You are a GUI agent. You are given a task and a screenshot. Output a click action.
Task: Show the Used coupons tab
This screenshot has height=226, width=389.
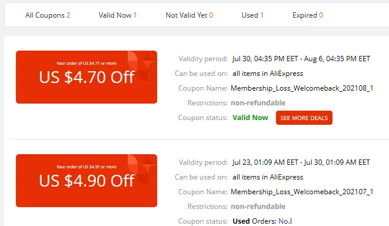click(x=252, y=15)
